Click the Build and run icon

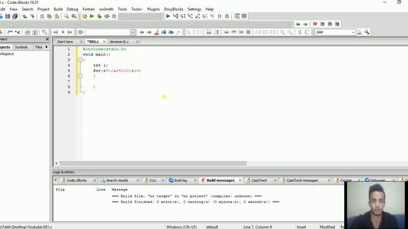[99, 17]
